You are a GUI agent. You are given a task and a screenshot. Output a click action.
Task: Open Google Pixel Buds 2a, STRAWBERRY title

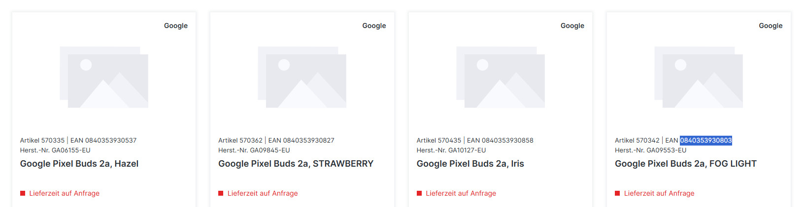[x=296, y=164]
